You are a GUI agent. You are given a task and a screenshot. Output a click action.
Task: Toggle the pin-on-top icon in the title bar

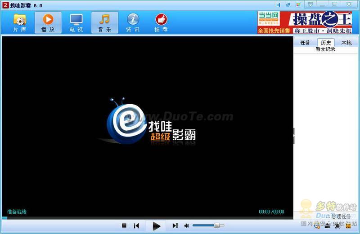pyautogui.click(x=278, y=5)
